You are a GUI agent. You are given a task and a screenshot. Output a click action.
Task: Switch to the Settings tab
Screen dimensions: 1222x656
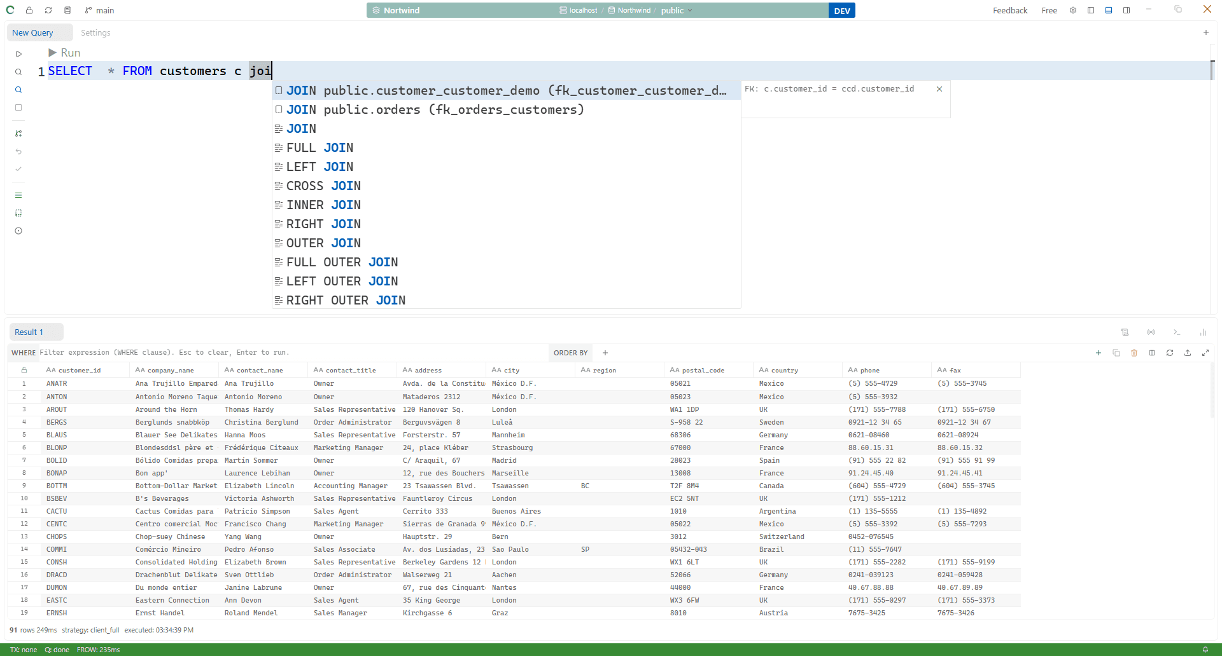point(95,32)
